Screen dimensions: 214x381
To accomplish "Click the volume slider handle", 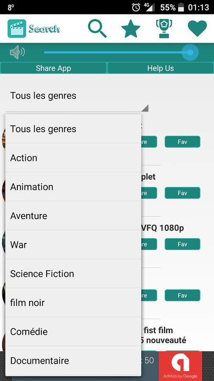I will click(190, 52).
